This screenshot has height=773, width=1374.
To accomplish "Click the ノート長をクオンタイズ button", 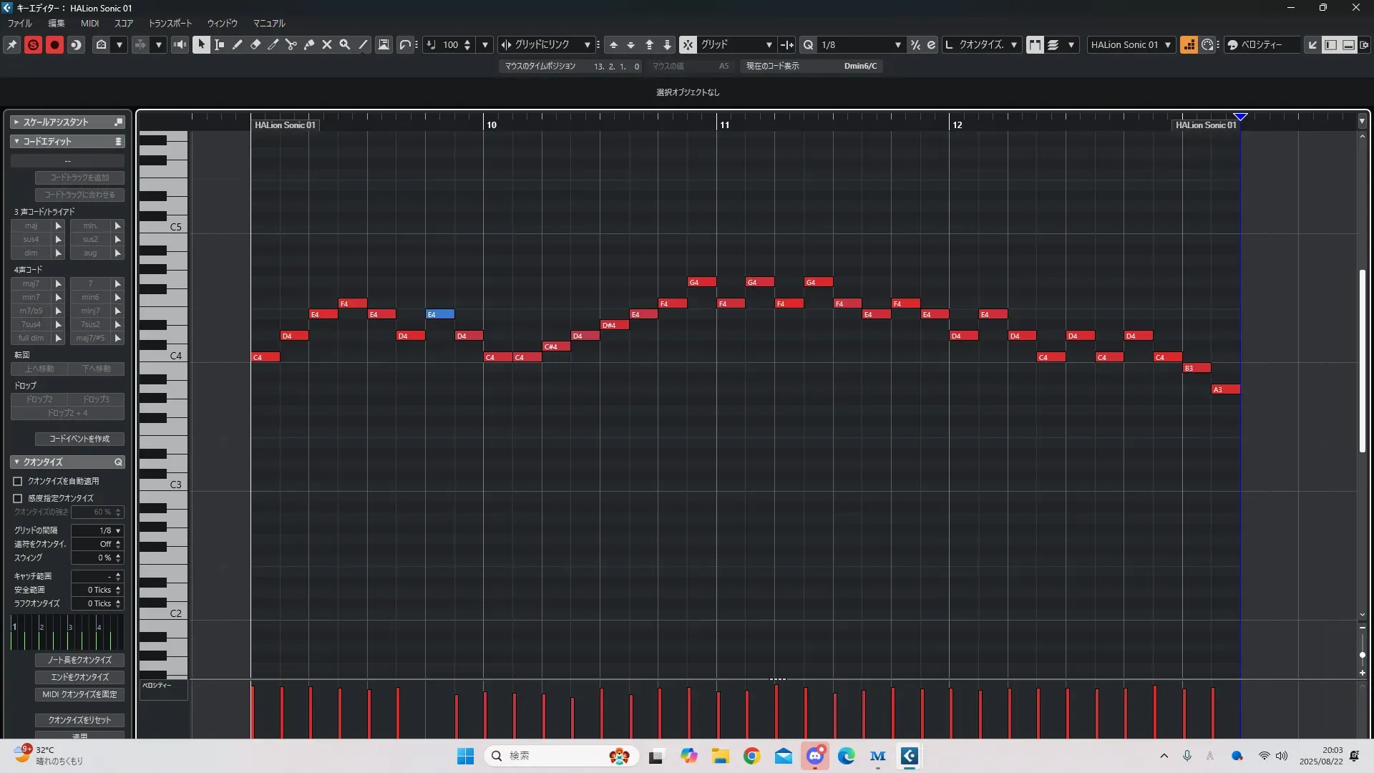I will pos(79,660).
